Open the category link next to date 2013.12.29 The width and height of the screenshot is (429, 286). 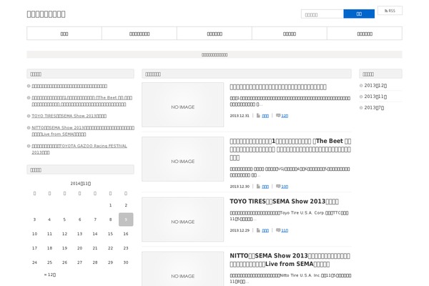tap(265, 230)
